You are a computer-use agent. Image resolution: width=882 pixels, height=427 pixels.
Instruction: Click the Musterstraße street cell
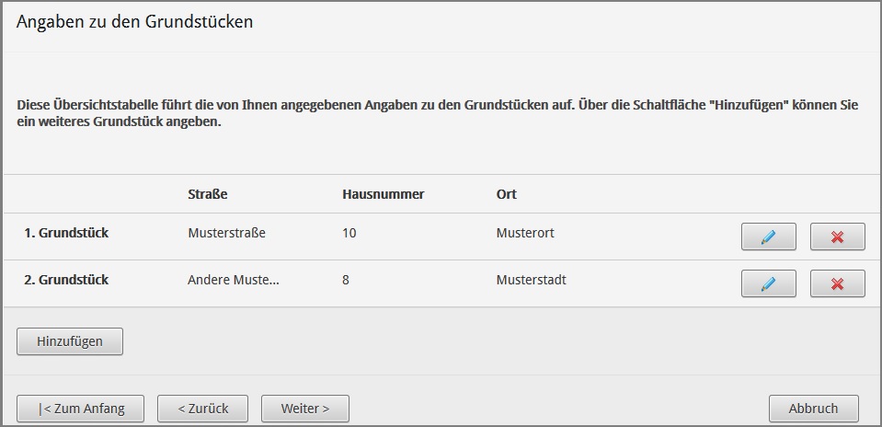226,233
